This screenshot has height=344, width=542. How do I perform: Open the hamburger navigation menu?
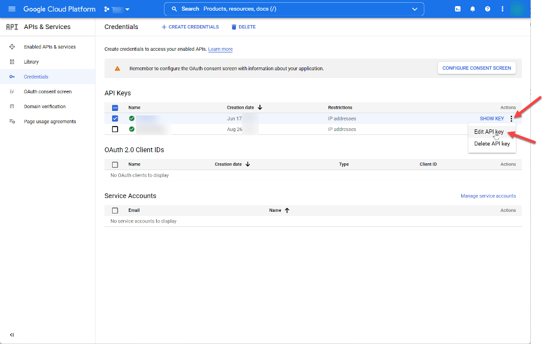[12, 9]
